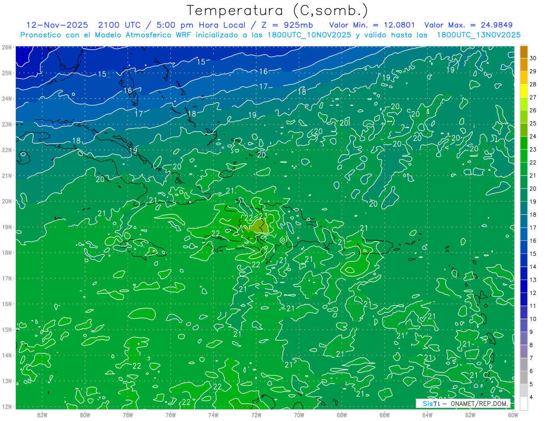Screen dimensions: 545x421
Task: Click longitude axis label '60W'
Action: coord(513,415)
